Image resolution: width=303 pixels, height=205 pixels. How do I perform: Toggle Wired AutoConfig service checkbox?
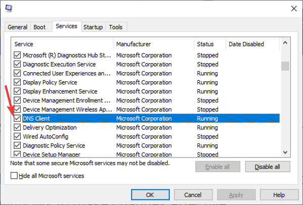click(x=18, y=137)
